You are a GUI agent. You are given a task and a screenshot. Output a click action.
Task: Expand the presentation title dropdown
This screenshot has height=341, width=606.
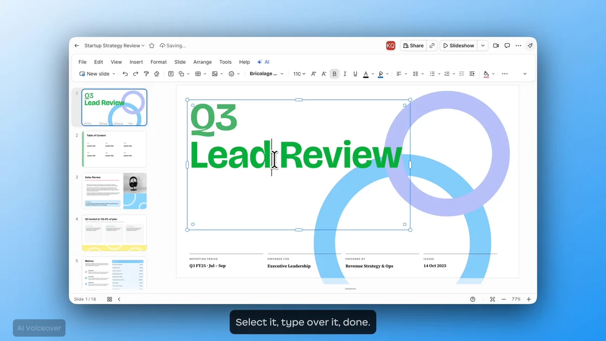[143, 45]
